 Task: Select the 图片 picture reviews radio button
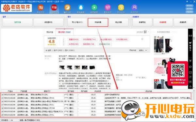click(64, 50)
